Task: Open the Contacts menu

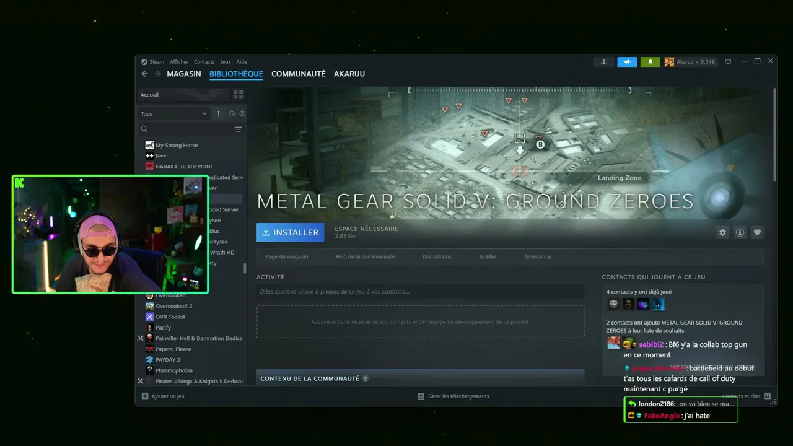Action: (x=204, y=62)
